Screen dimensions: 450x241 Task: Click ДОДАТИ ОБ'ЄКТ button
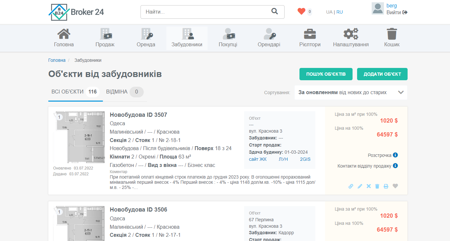pyautogui.click(x=382, y=74)
